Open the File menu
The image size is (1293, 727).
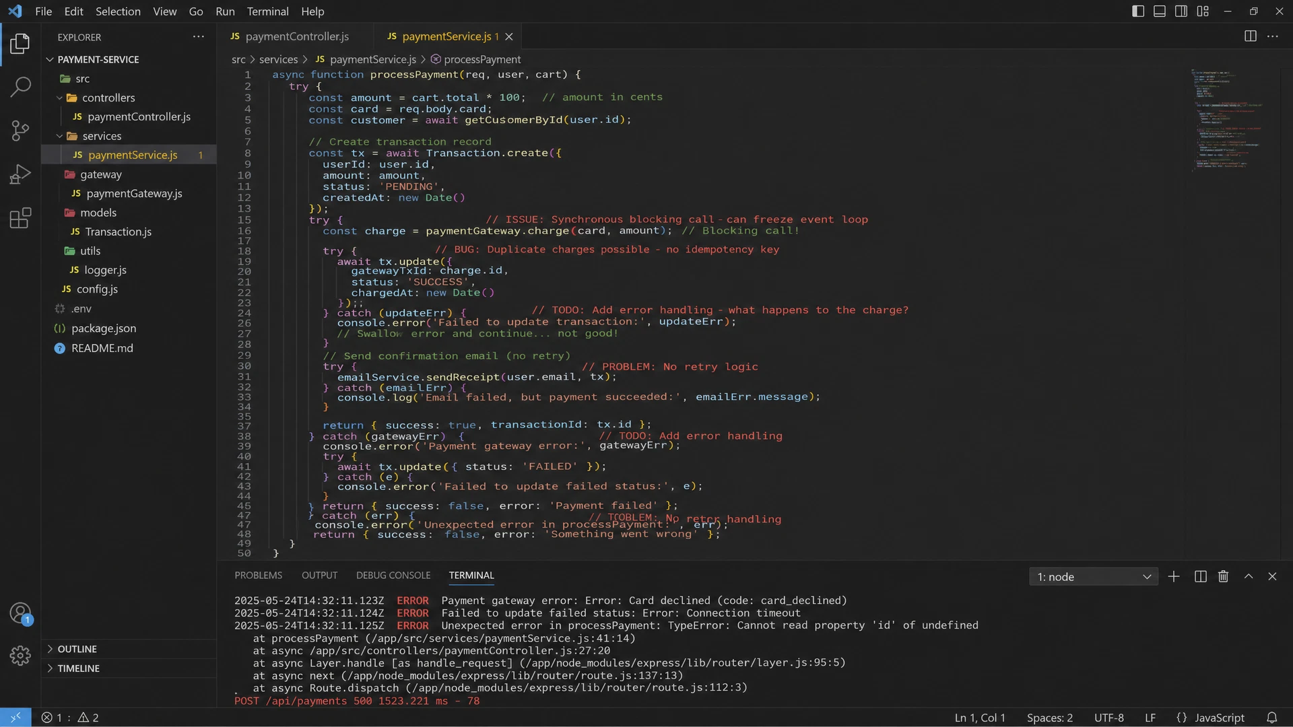(43, 11)
